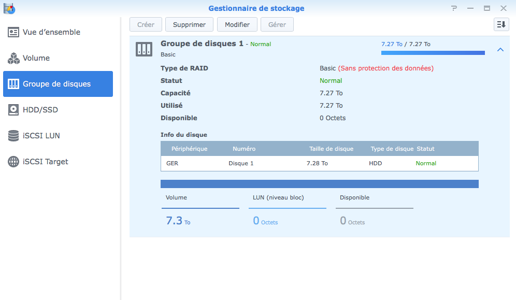Image resolution: width=516 pixels, height=300 pixels.
Task: Click the iSCSI LUN database icon
Action: point(13,136)
